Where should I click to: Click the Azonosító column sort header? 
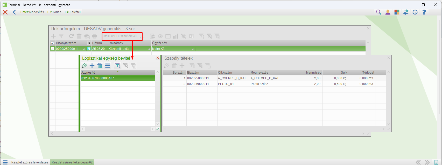pyautogui.click(x=118, y=73)
